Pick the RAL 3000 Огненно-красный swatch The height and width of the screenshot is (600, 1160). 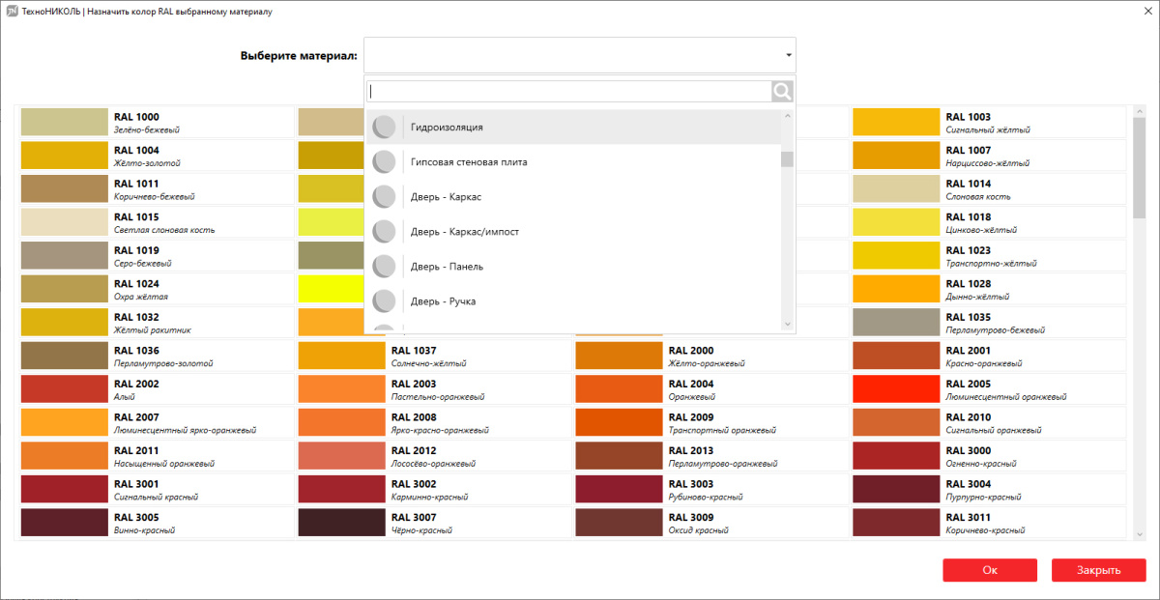[895, 456]
